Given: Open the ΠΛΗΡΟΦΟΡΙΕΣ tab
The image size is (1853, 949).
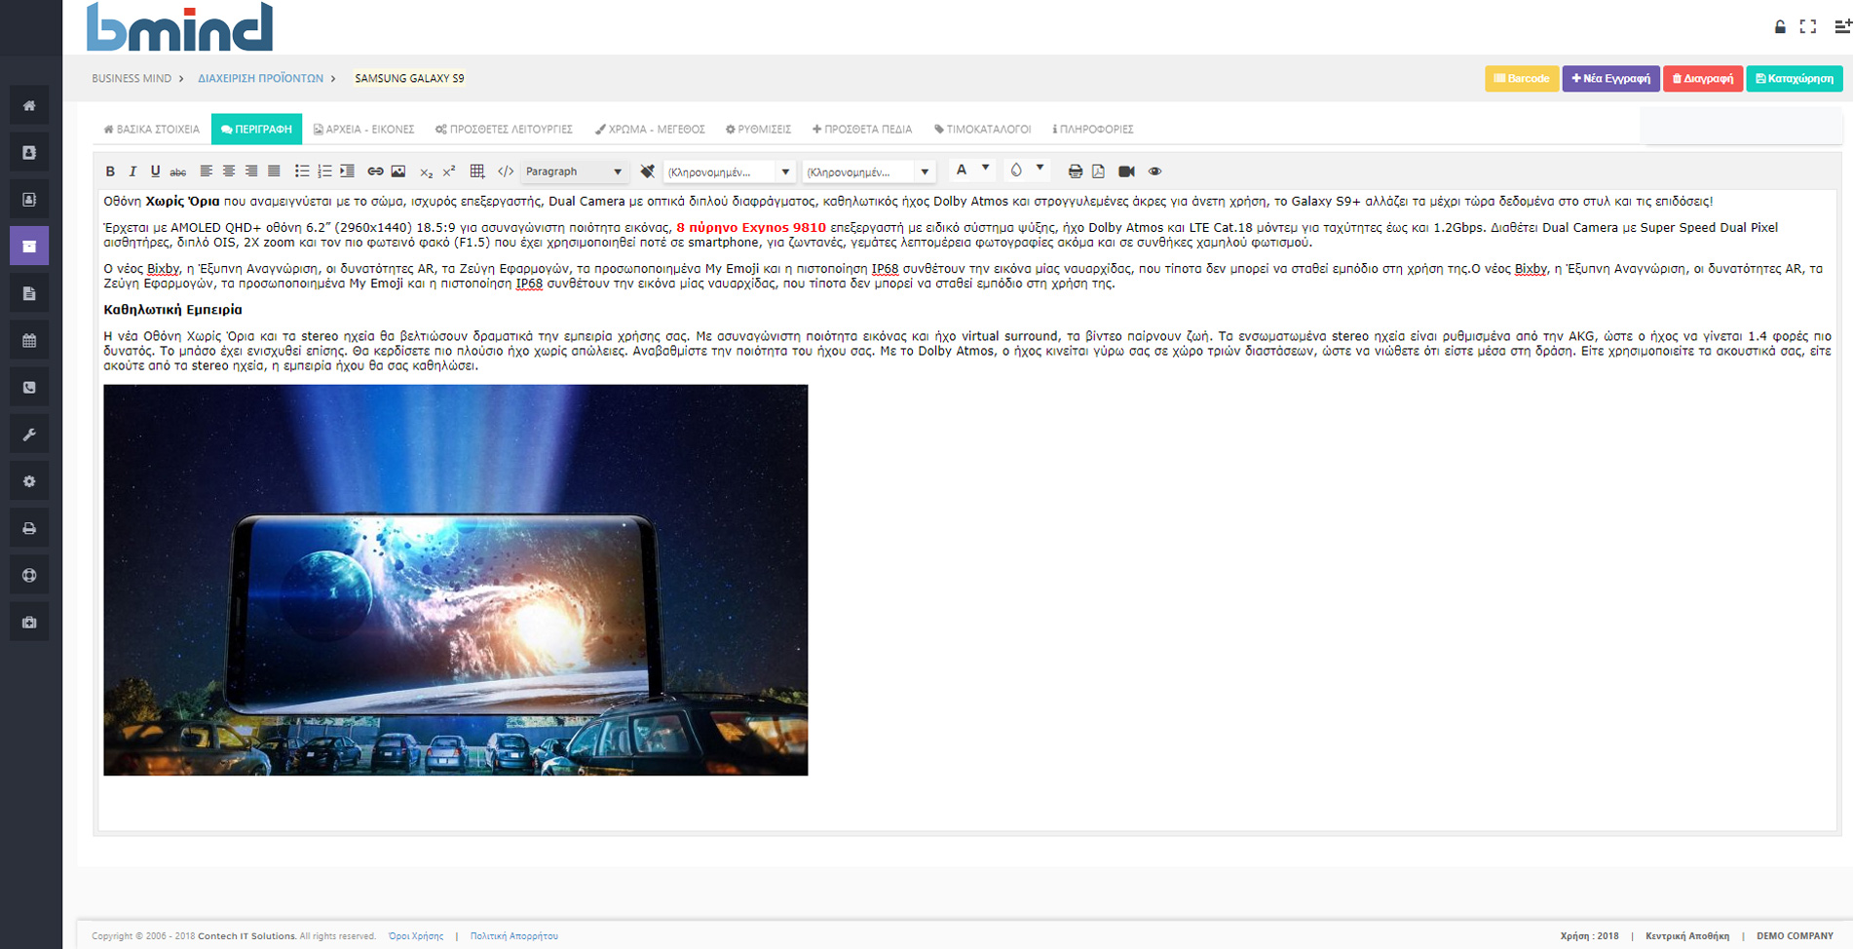Looking at the screenshot, I should click(1092, 129).
